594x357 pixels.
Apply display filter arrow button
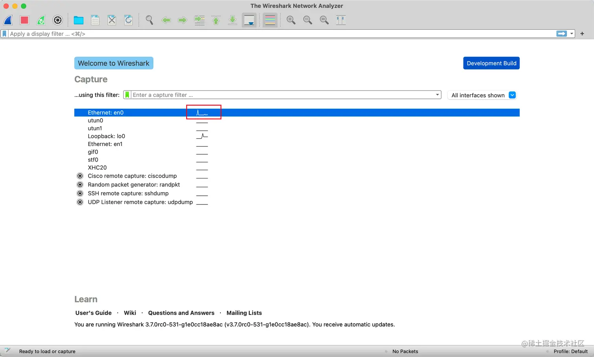click(562, 34)
